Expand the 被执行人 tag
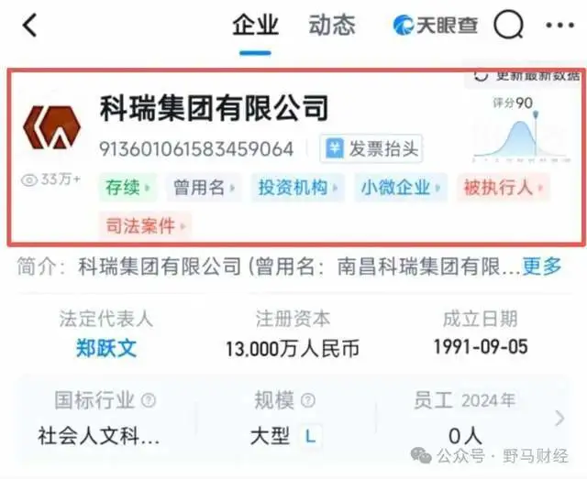Screen dimensions: 587x479 tap(504, 188)
